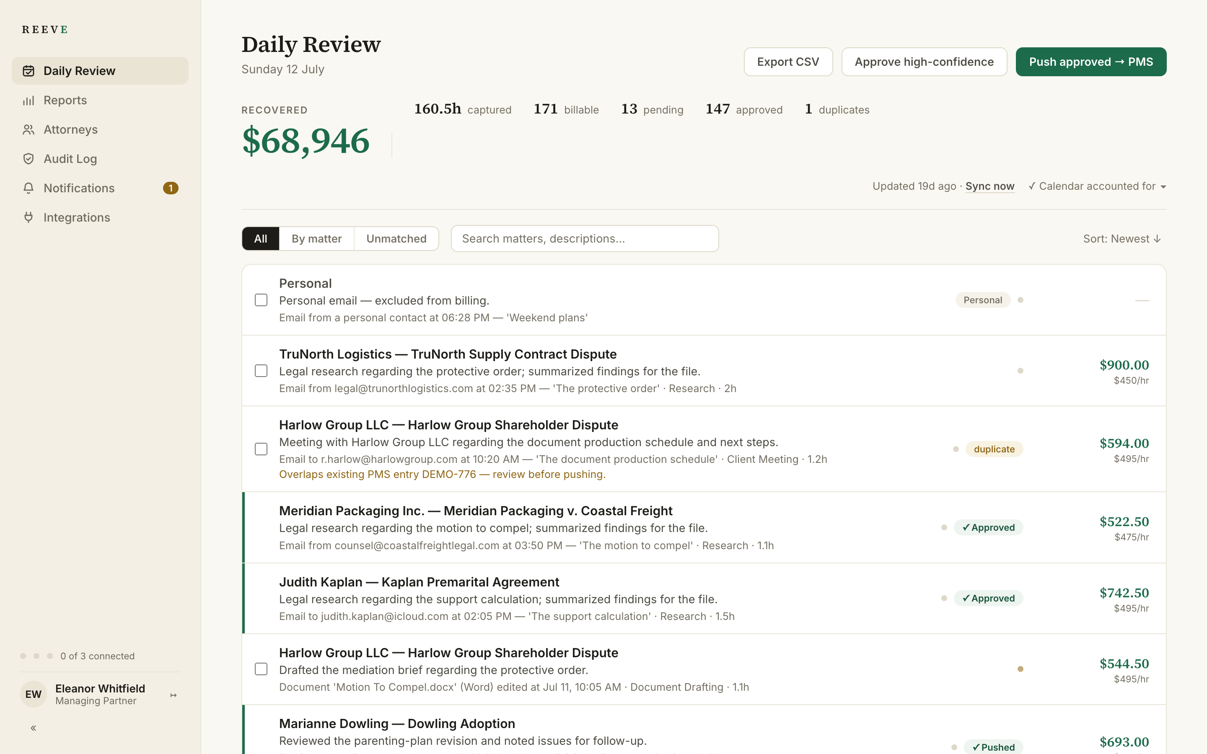
Task: Click the 147 approved stat
Action: 743,109
